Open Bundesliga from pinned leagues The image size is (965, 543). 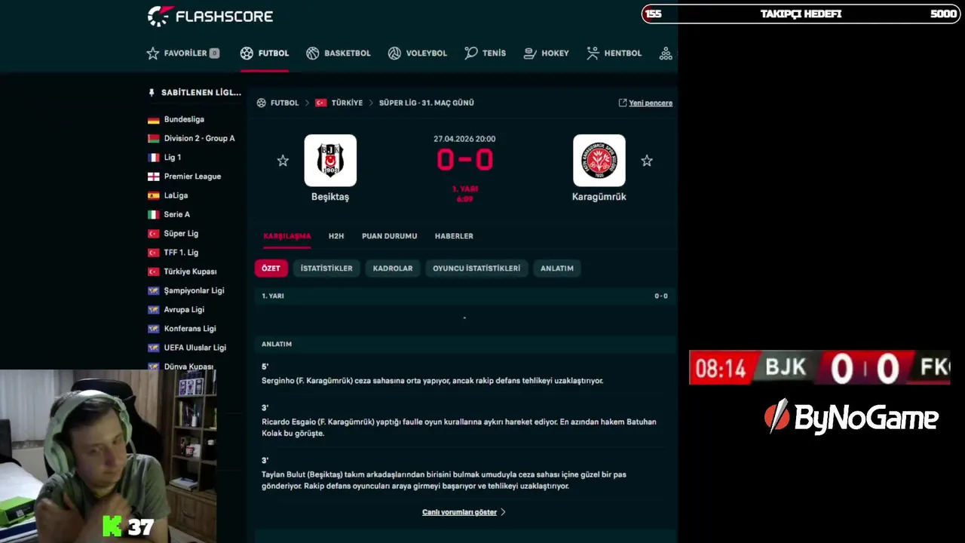click(184, 119)
